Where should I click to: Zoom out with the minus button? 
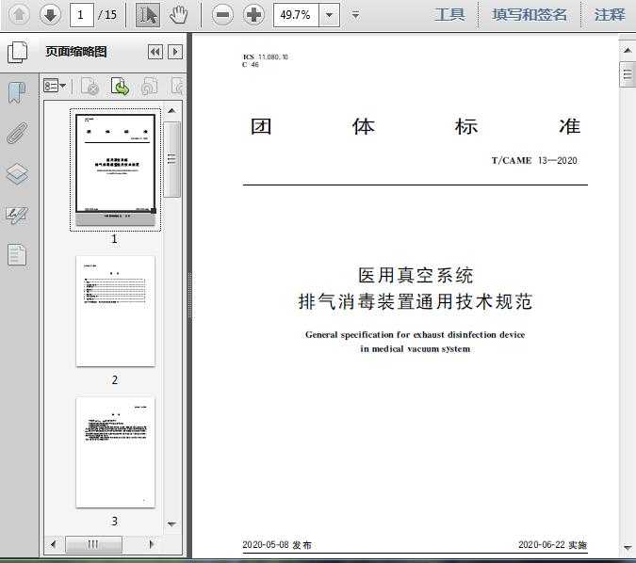tap(222, 14)
